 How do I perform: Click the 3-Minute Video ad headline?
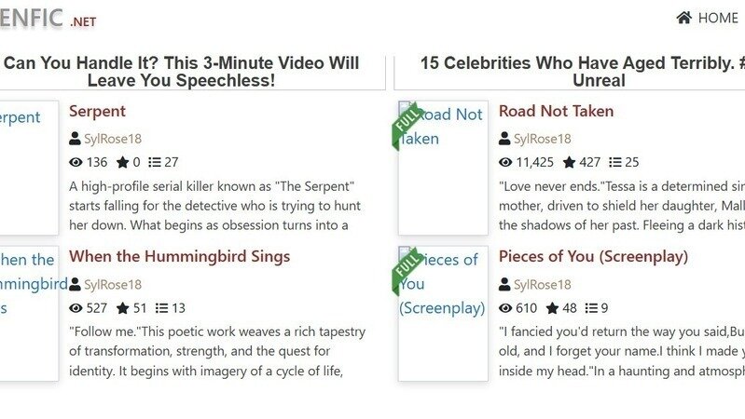[x=181, y=72]
